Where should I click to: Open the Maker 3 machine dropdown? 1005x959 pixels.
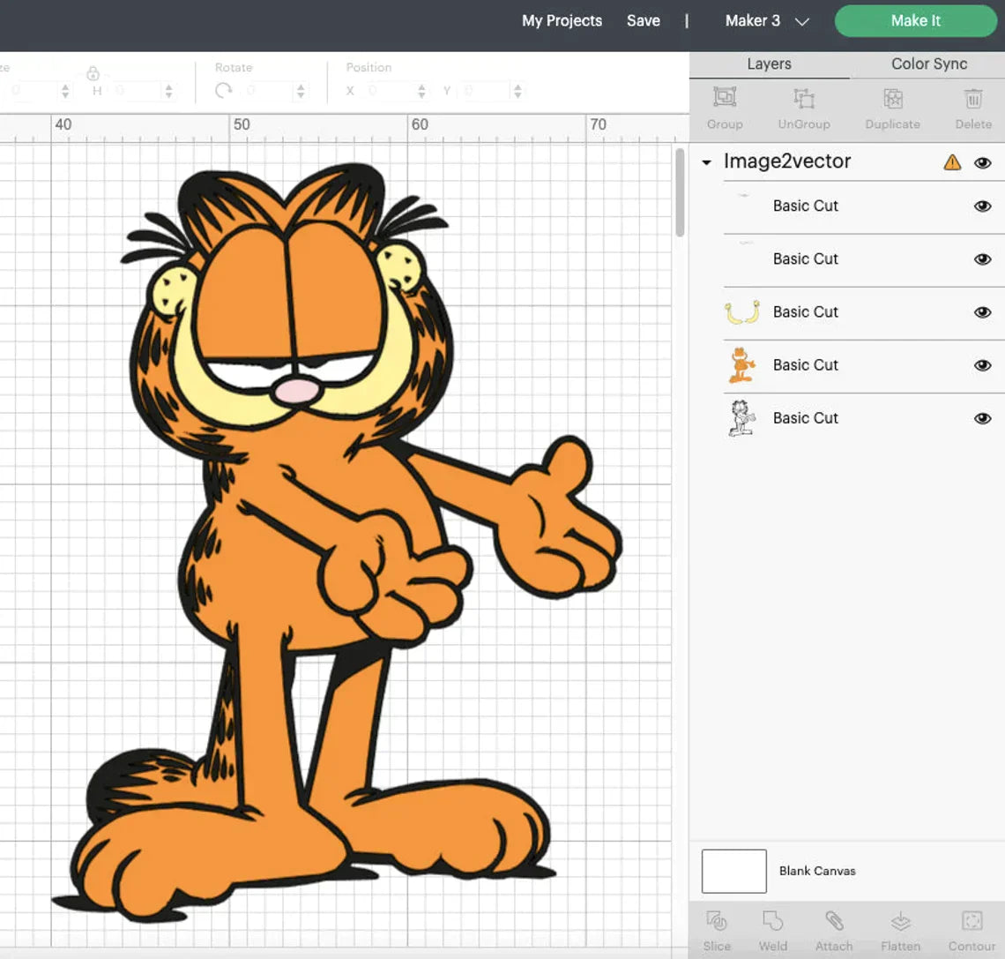click(x=767, y=21)
